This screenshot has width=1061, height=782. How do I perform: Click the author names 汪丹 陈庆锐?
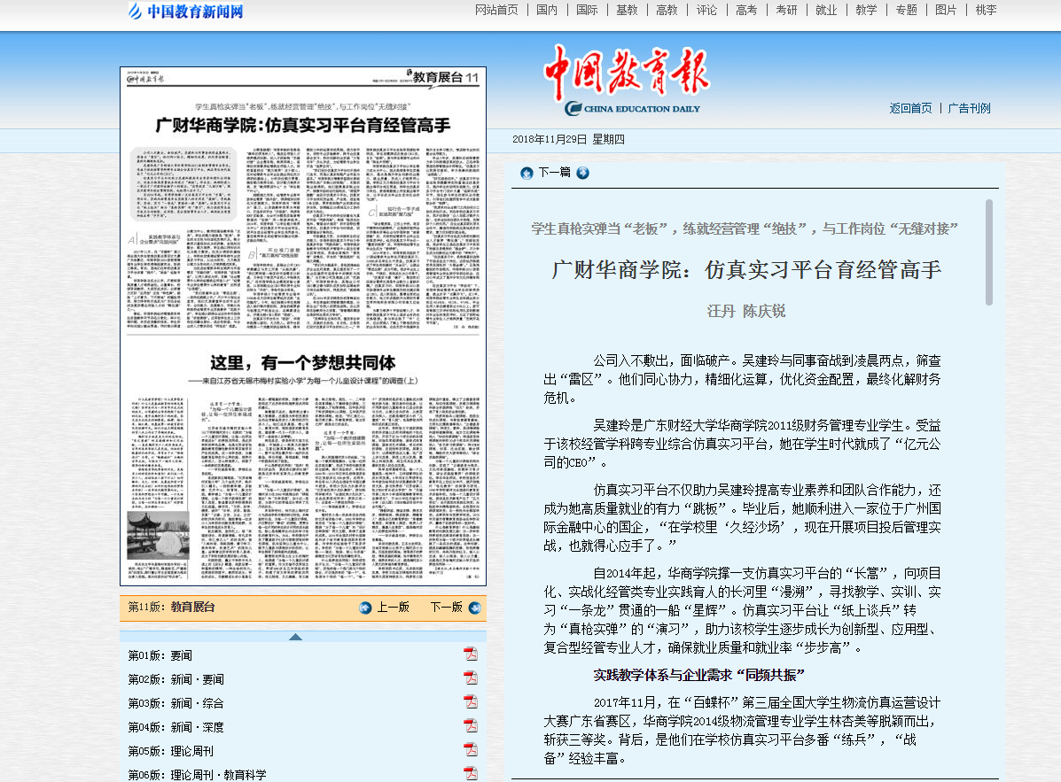(746, 311)
